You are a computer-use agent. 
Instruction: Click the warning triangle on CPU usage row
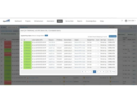click(x=27, y=78)
